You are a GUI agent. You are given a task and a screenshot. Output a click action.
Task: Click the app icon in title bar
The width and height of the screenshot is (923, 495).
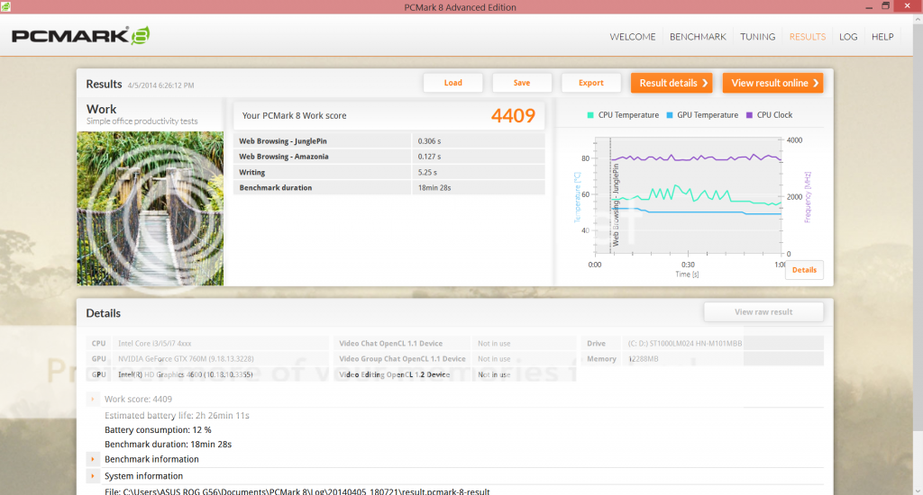pos(7,7)
